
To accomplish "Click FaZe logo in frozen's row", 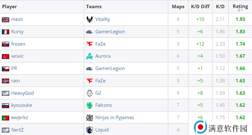I will coord(89,44).
